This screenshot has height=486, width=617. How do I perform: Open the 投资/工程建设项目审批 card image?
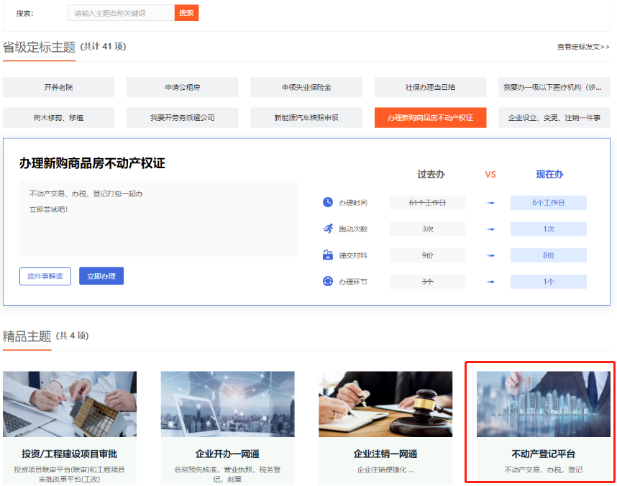pos(70,404)
